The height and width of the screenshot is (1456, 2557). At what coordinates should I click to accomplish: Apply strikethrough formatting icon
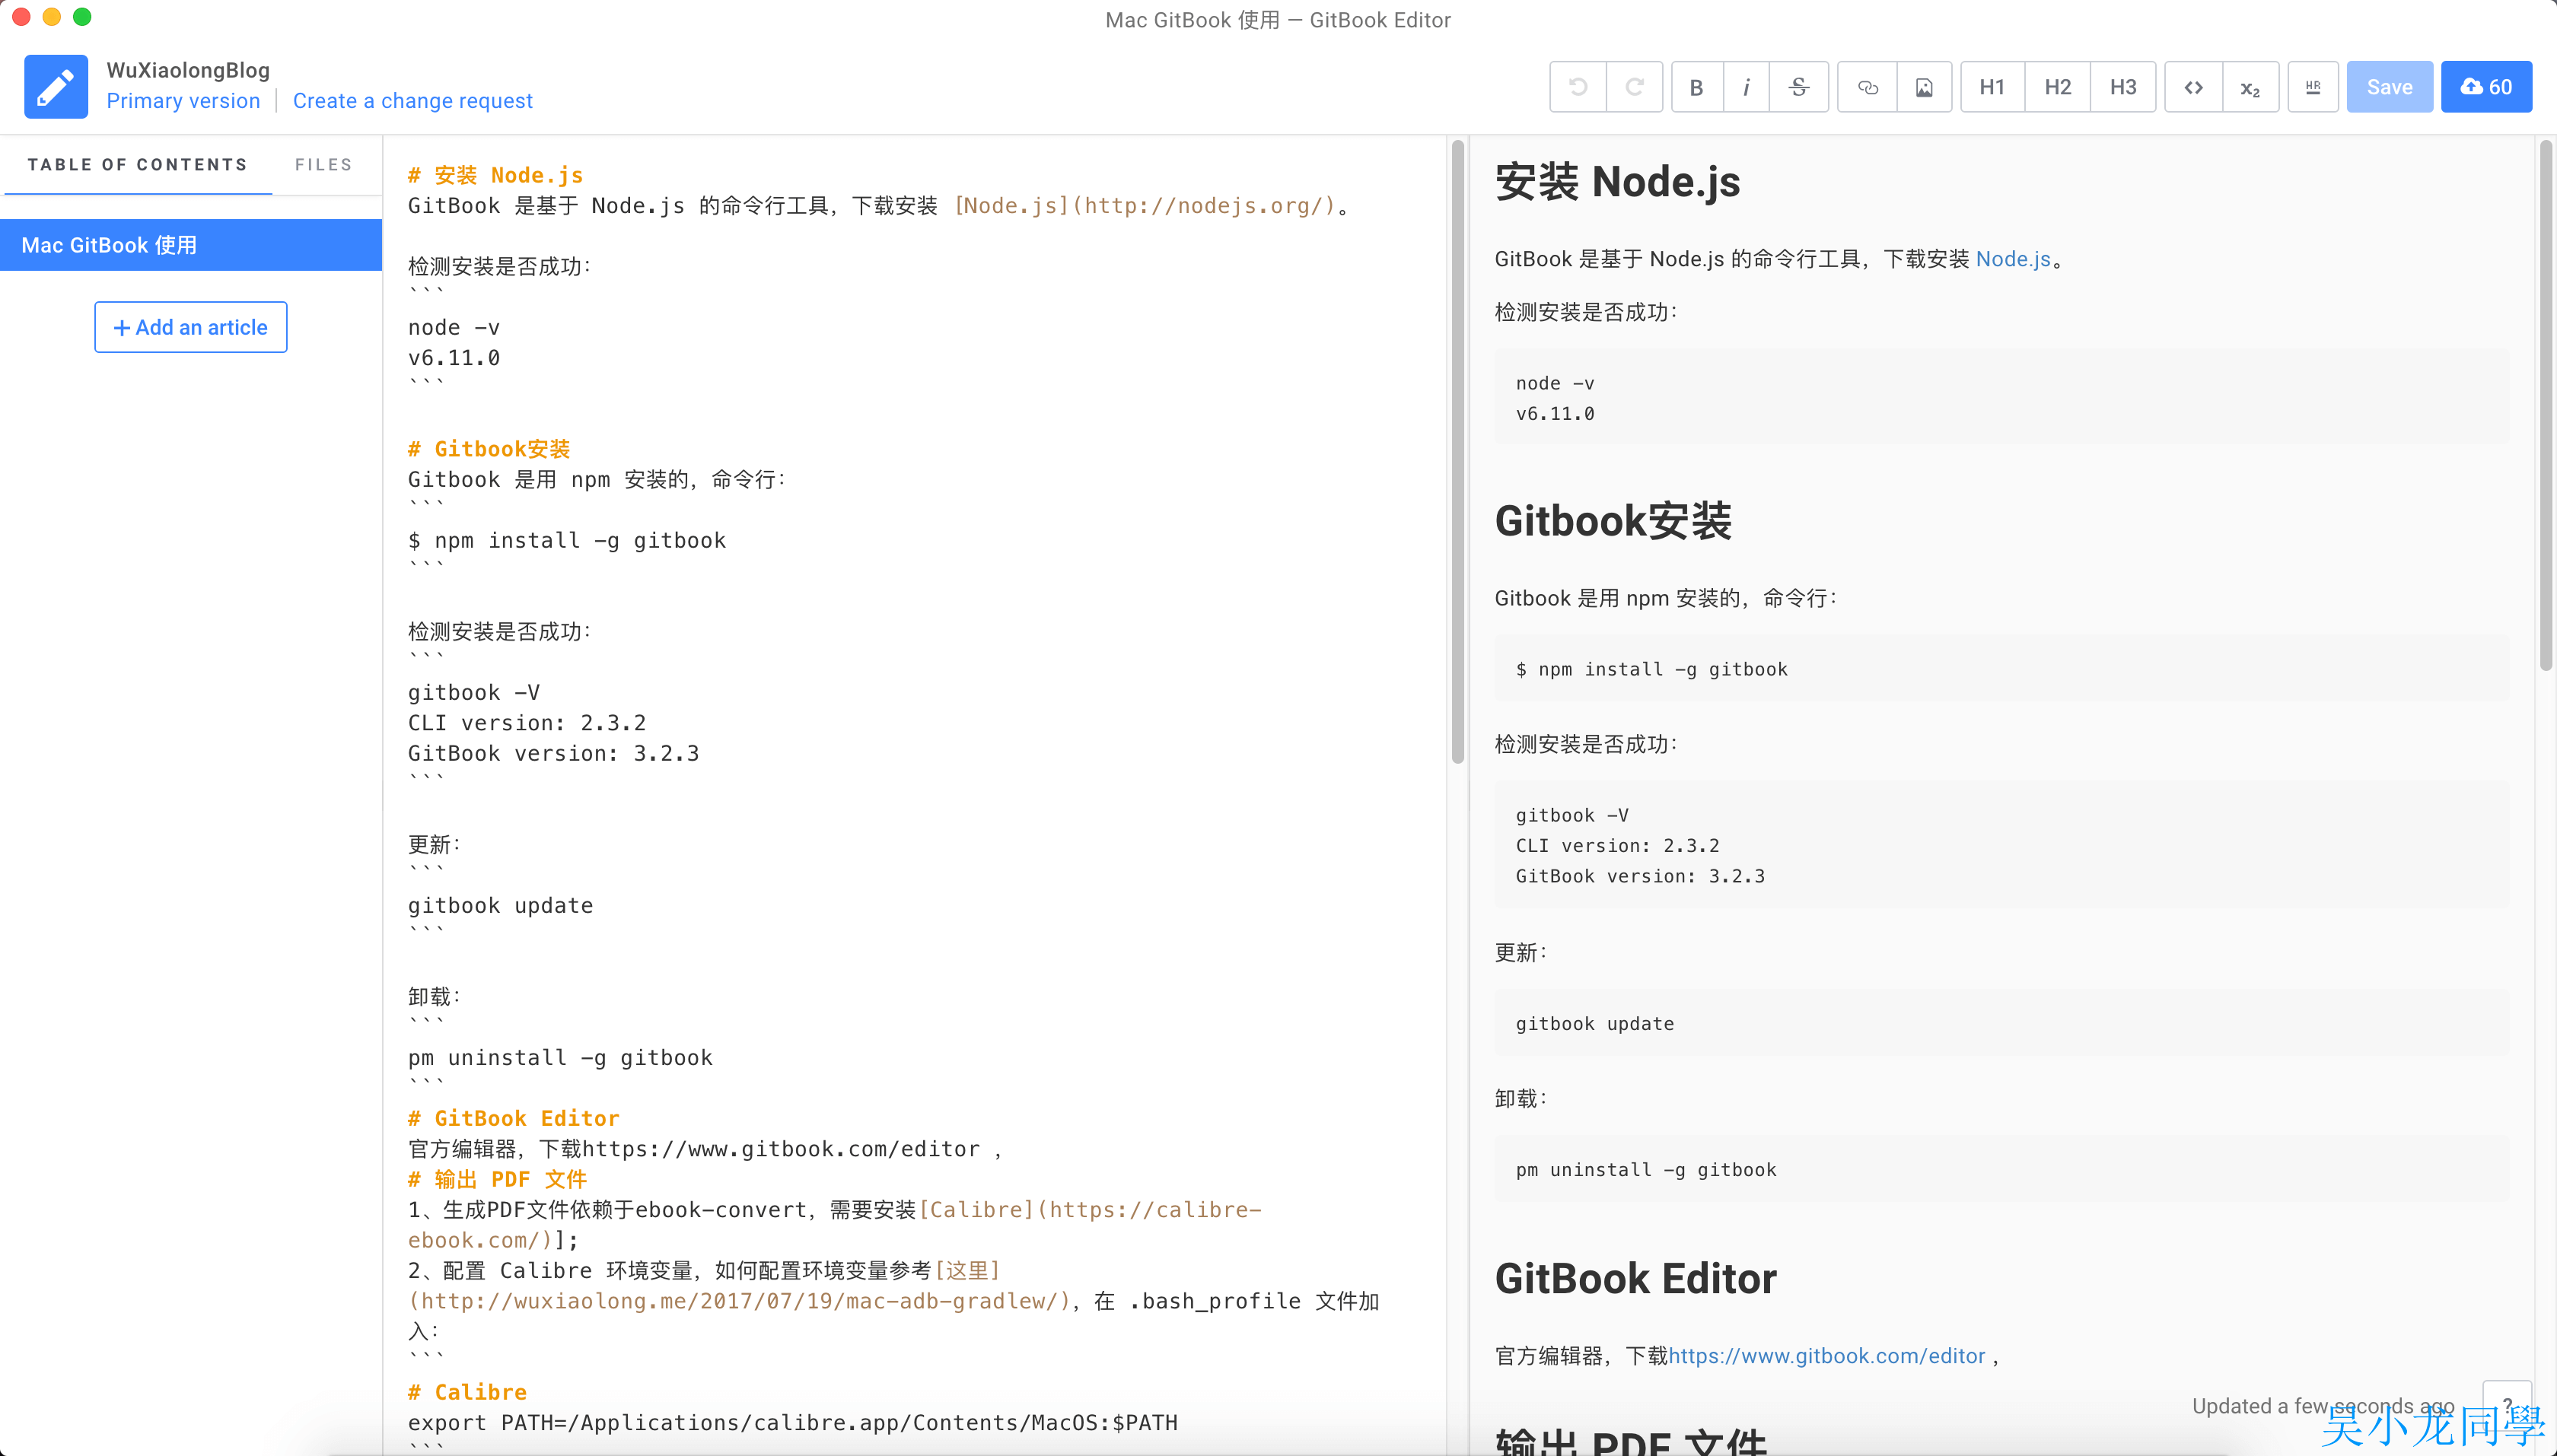[x=1799, y=87]
